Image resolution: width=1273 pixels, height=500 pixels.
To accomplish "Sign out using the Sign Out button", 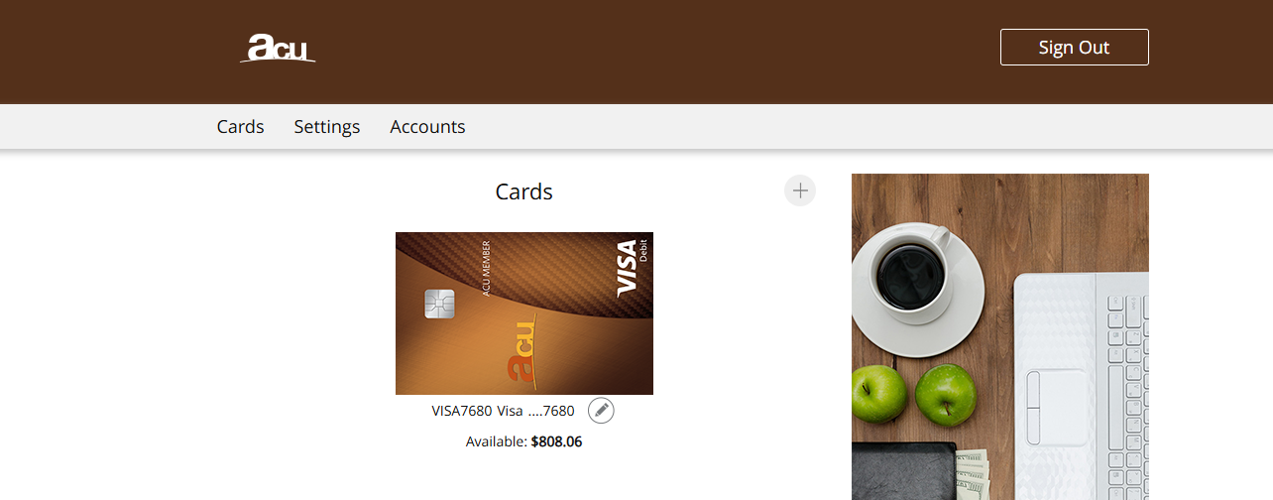I will pos(1074,48).
